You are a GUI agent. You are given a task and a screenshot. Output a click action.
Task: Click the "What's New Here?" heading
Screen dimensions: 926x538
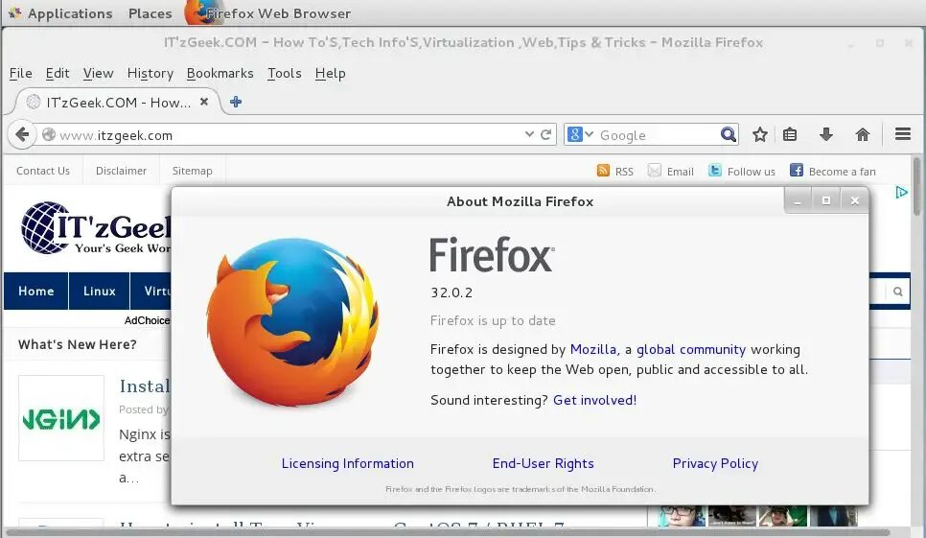pos(78,344)
